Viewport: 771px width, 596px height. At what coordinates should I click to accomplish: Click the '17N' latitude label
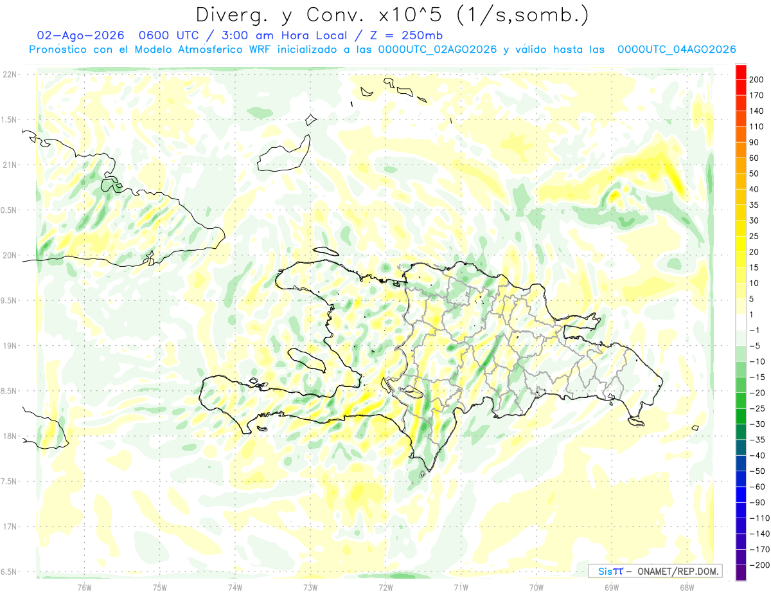click(9, 527)
